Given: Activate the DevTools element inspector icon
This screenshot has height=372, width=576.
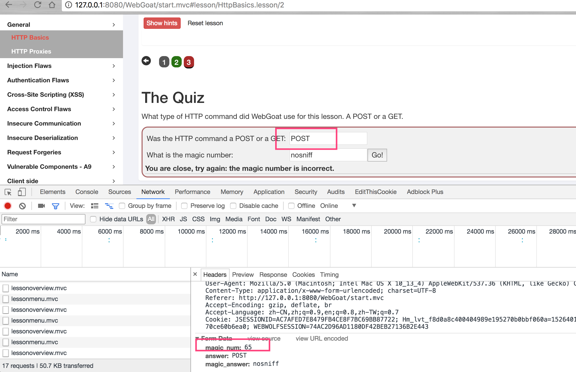Looking at the screenshot, I should point(8,192).
